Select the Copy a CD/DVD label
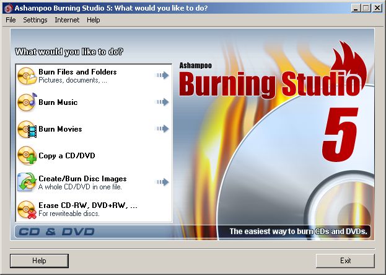386x275 pixels. click(x=67, y=156)
